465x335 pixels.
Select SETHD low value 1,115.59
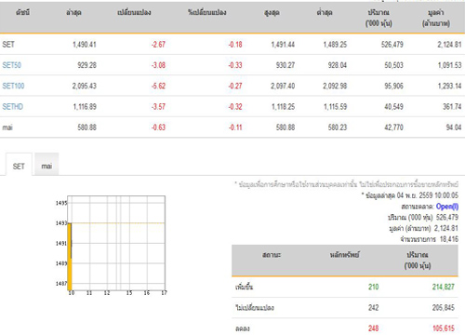tap(335, 107)
